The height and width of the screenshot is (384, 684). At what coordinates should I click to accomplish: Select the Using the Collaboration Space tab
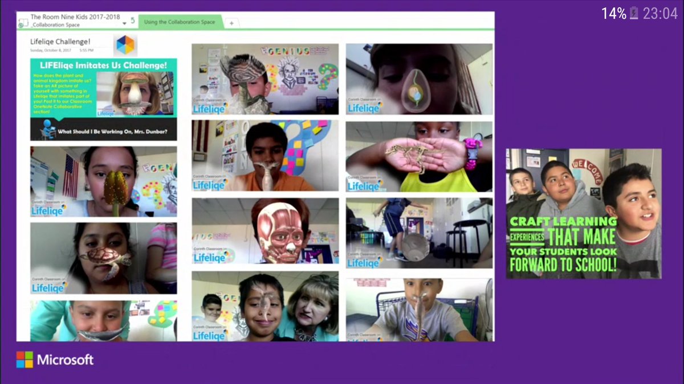coord(180,22)
